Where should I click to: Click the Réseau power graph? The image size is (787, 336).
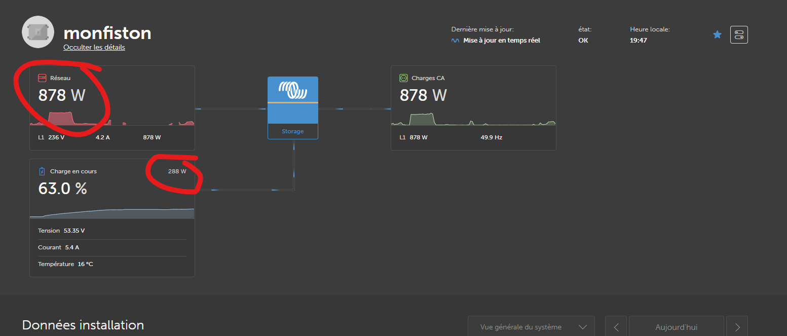112,118
